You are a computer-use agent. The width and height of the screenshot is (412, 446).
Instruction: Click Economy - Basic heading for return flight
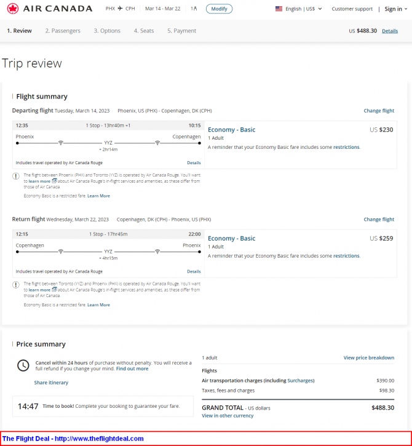231,238
